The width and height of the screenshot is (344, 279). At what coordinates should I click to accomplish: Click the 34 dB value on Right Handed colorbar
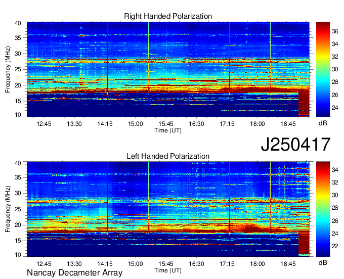click(335, 44)
